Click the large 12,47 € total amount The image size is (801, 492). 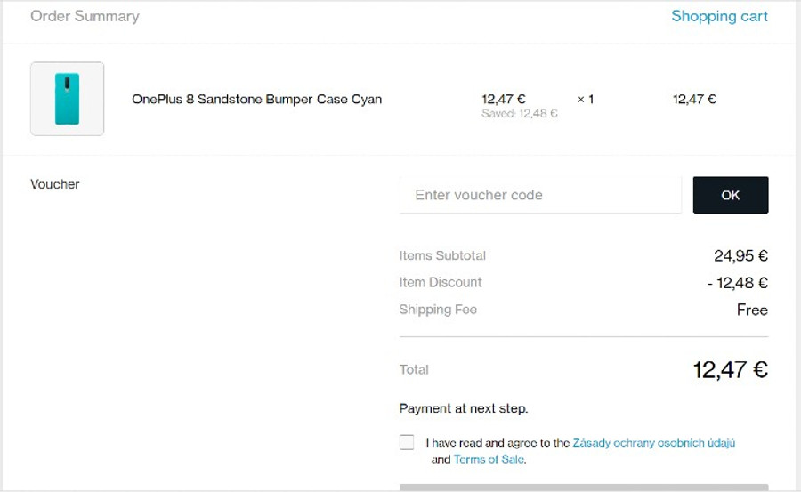point(730,369)
